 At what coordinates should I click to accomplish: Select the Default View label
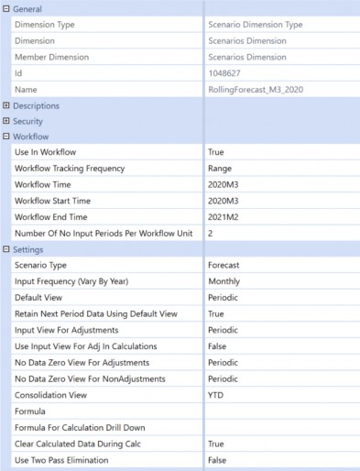(x=38, y=298)
